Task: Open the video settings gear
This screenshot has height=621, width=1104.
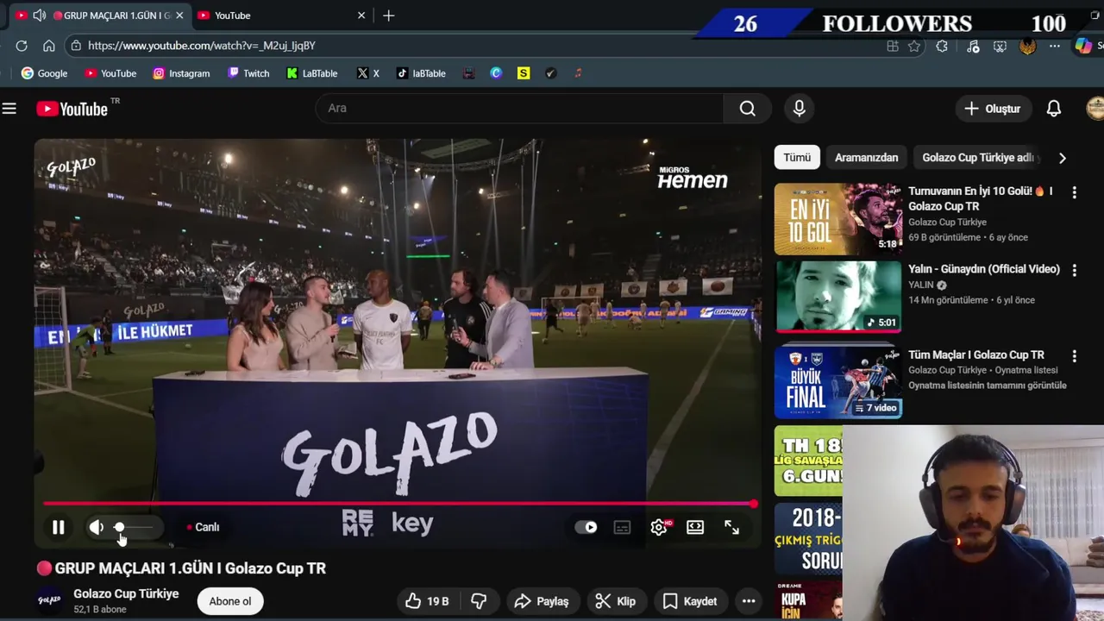Action: coord(659,527)
